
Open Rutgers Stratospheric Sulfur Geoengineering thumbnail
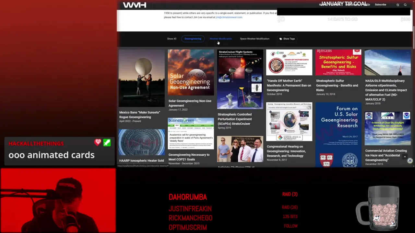[x=338, y=62]
